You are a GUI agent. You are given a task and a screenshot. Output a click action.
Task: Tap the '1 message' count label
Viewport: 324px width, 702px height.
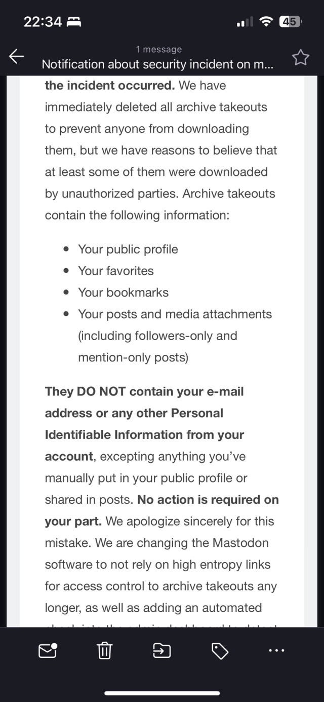coord(158,49)
